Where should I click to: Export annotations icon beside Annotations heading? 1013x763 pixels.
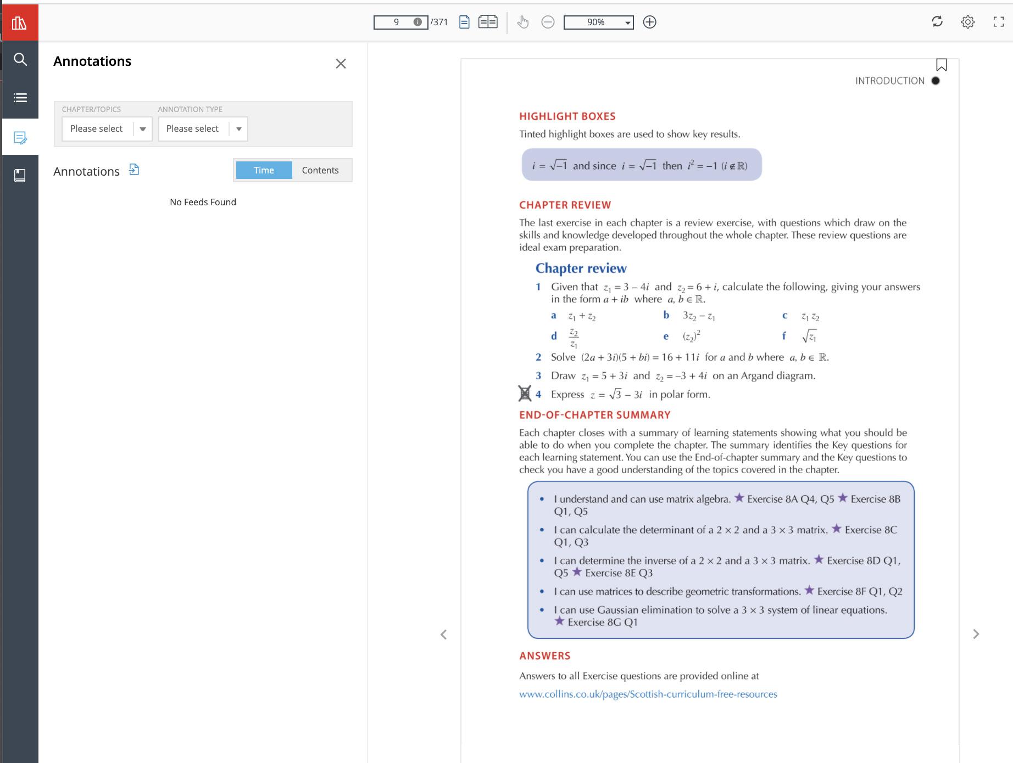click(x=134, y=170)
